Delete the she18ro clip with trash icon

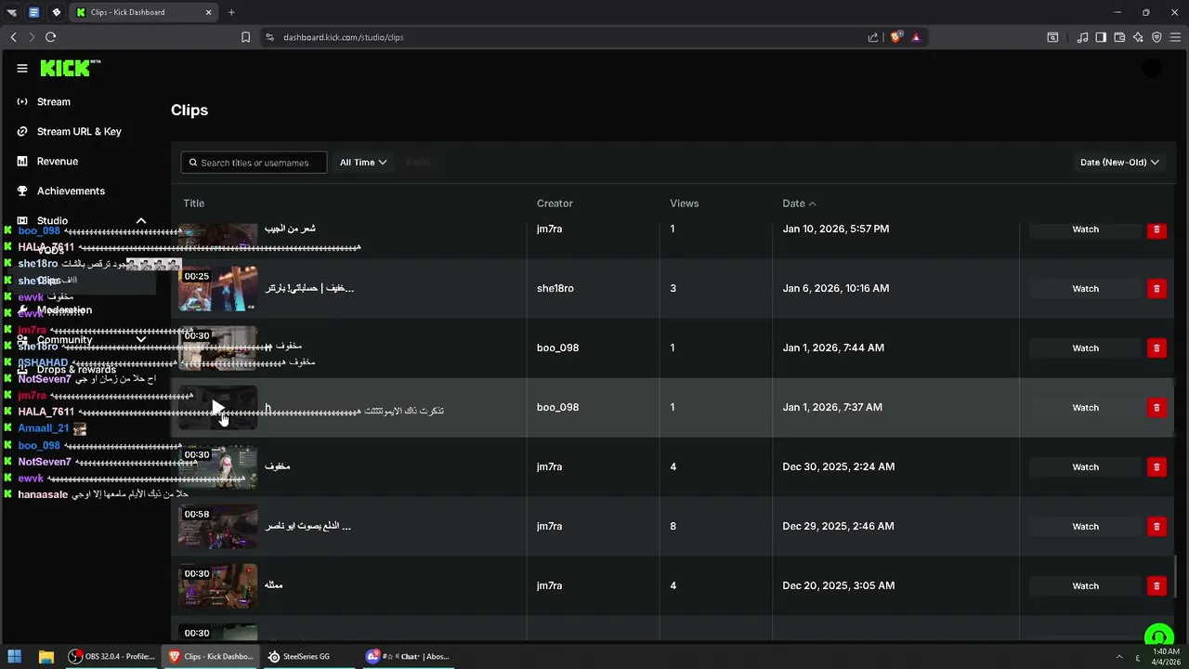[x=1156, y=289]
